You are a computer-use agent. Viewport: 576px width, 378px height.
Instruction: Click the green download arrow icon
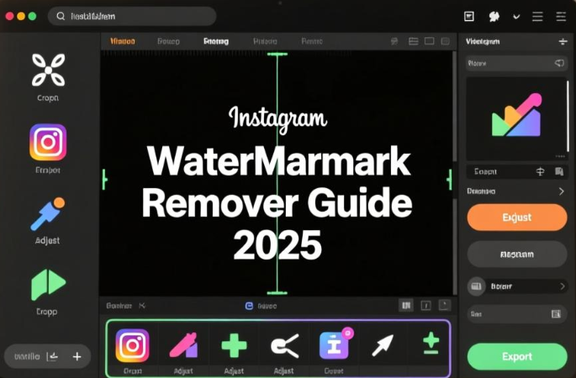coord(431,344)
